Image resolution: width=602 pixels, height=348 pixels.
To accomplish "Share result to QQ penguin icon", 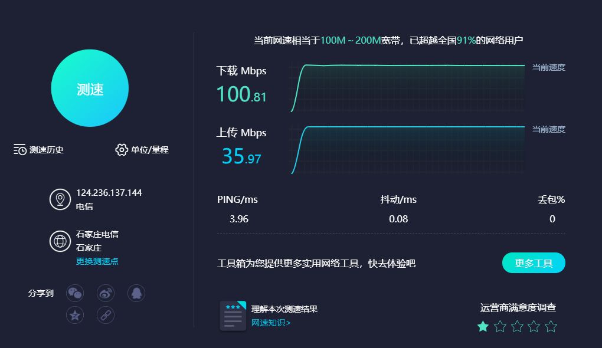I will [x=136, y=294].
